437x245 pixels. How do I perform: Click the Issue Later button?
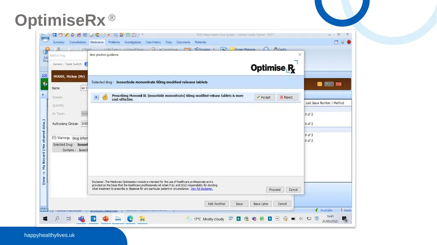[x=261, y=204]
